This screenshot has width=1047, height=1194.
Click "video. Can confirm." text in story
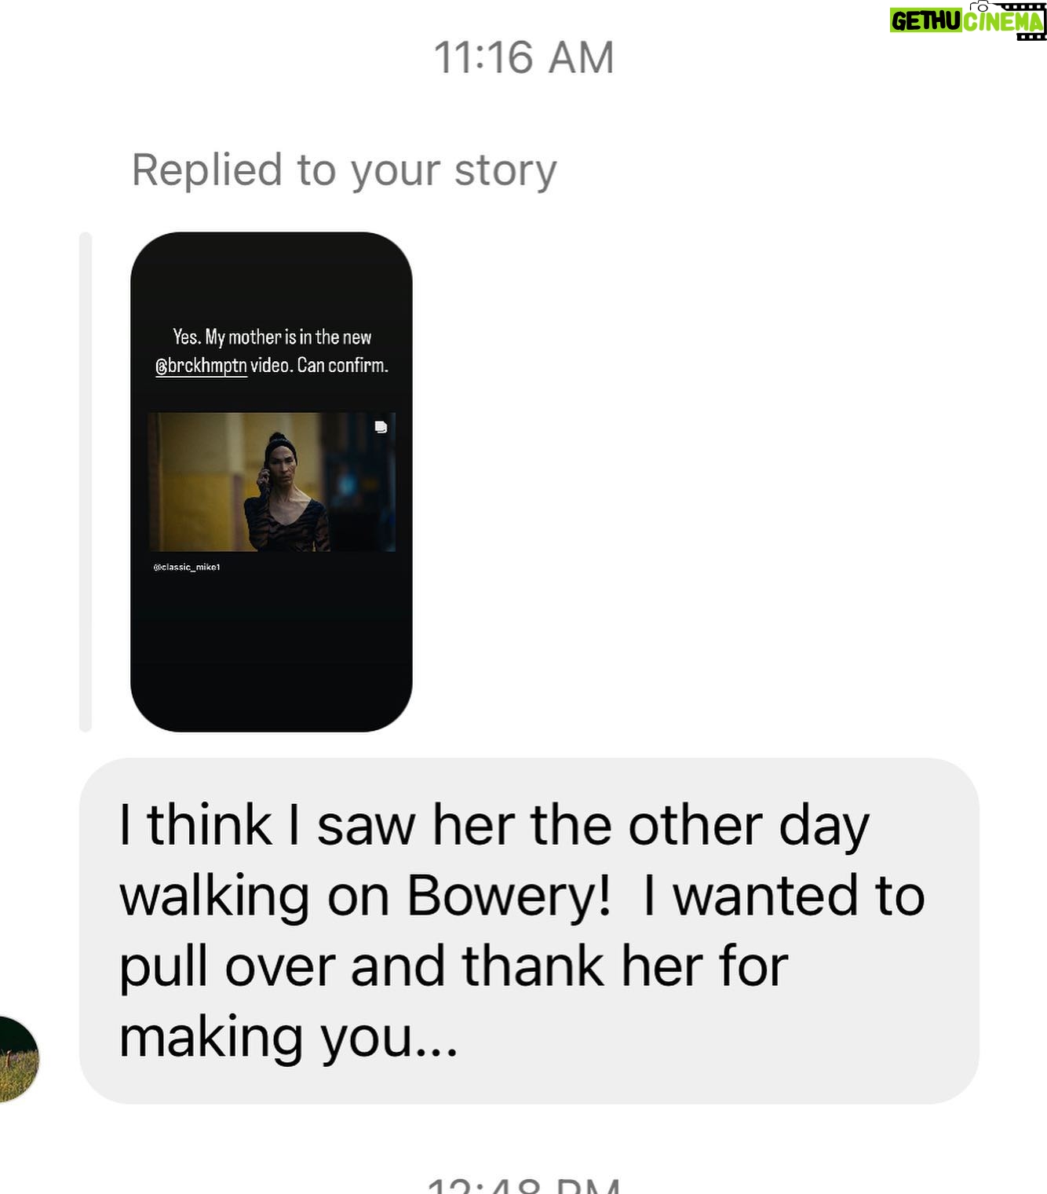click(x=319, y=366)
